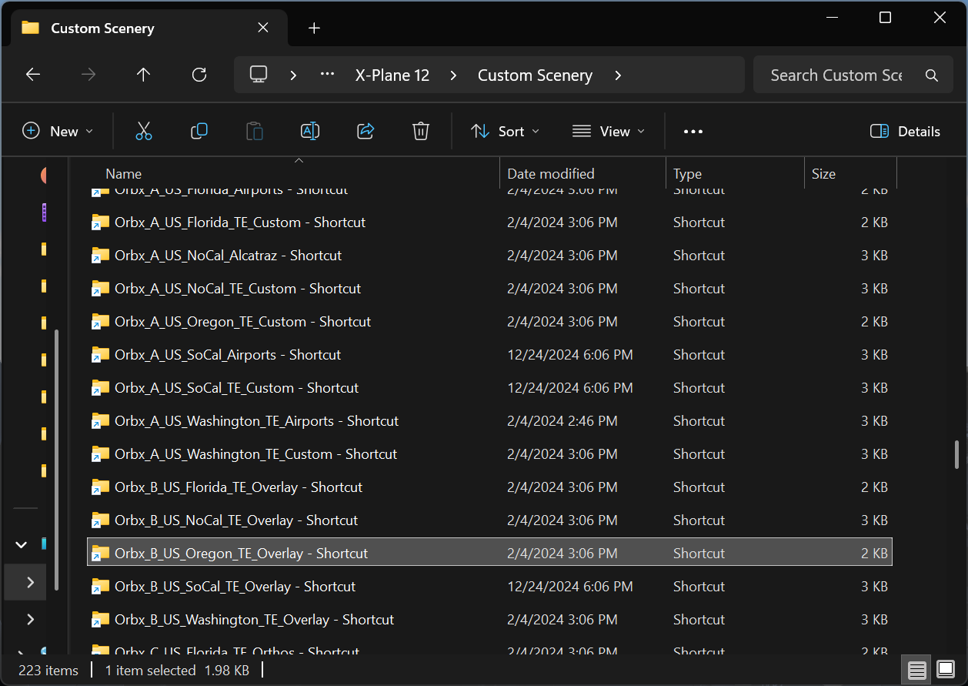Click the Copy icon in toolbar
968x686 pixels.
tap(199, 132)
